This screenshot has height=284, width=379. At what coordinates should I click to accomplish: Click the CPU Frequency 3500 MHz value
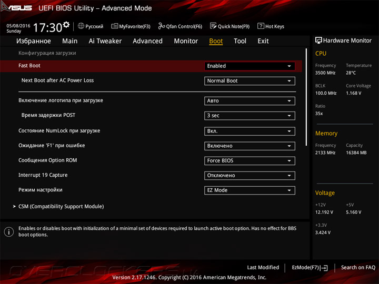click(x=325, y=73)
